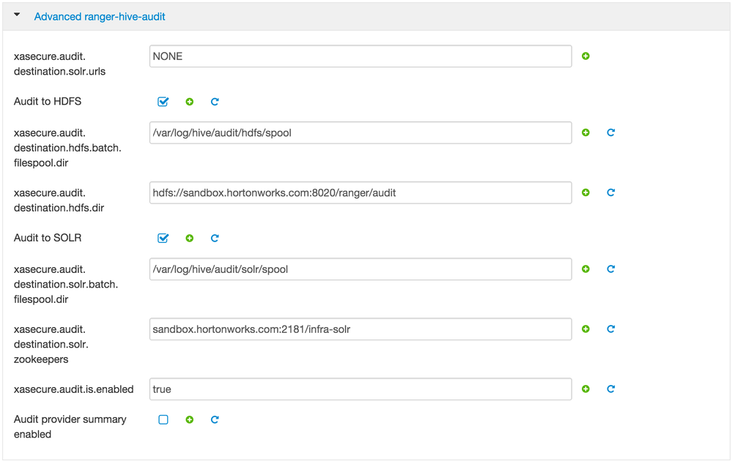Undo the hdfs.batch.filespool.dir value
The height and width of the screenshot is (461, 732).
coord(610,132)
